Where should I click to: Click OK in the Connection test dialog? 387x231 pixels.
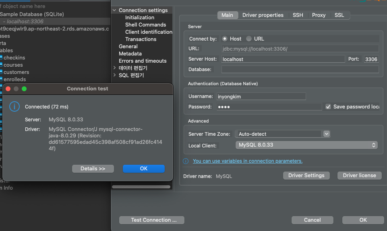coord(144,169)
